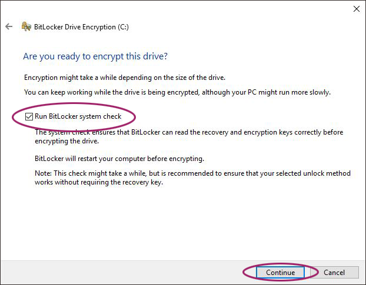Click the 'The system check ensures' description line
The width and height of the screenshot is (366, 285).
(x=189, y=132)
